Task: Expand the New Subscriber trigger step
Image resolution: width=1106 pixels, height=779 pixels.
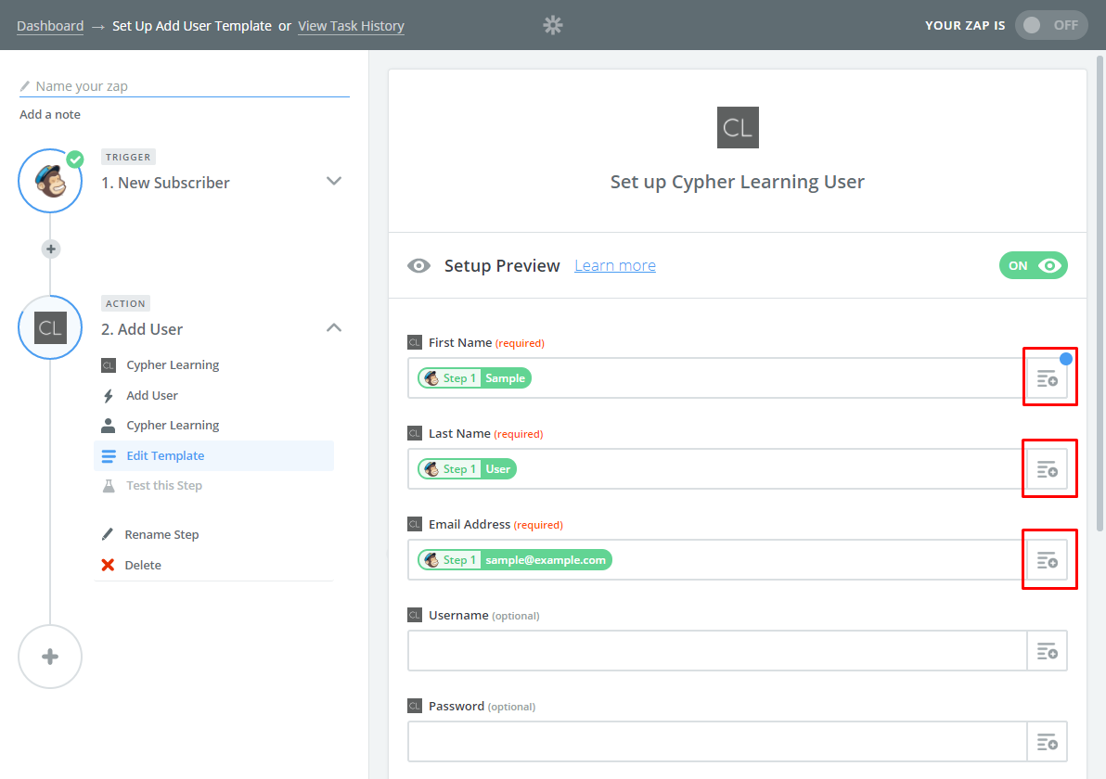Action: [334, 181]
